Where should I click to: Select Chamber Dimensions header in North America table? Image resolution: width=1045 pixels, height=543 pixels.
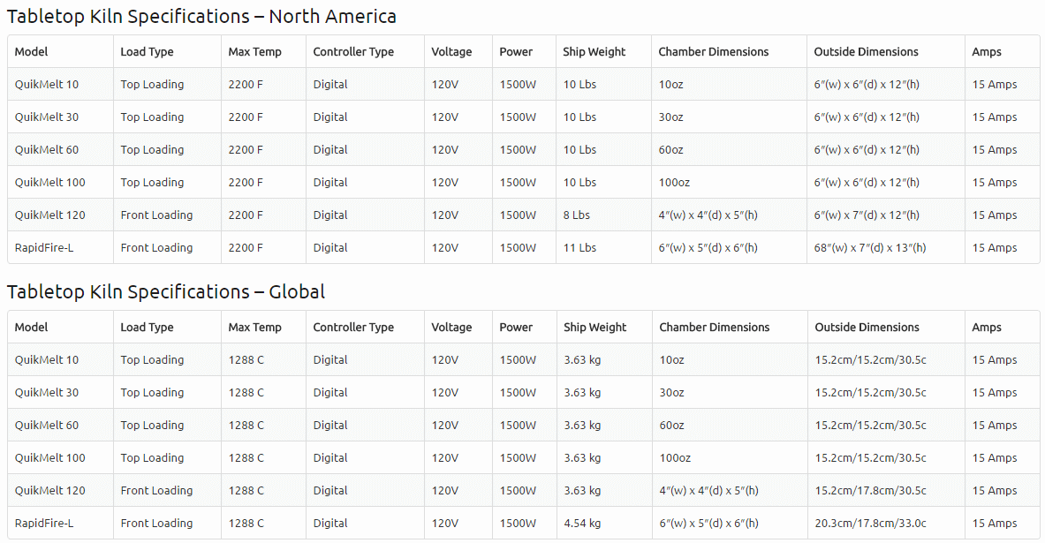click(713, 52)
